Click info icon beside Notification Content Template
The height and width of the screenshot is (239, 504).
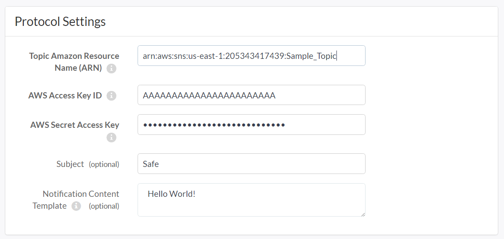[x=76, y=206]
